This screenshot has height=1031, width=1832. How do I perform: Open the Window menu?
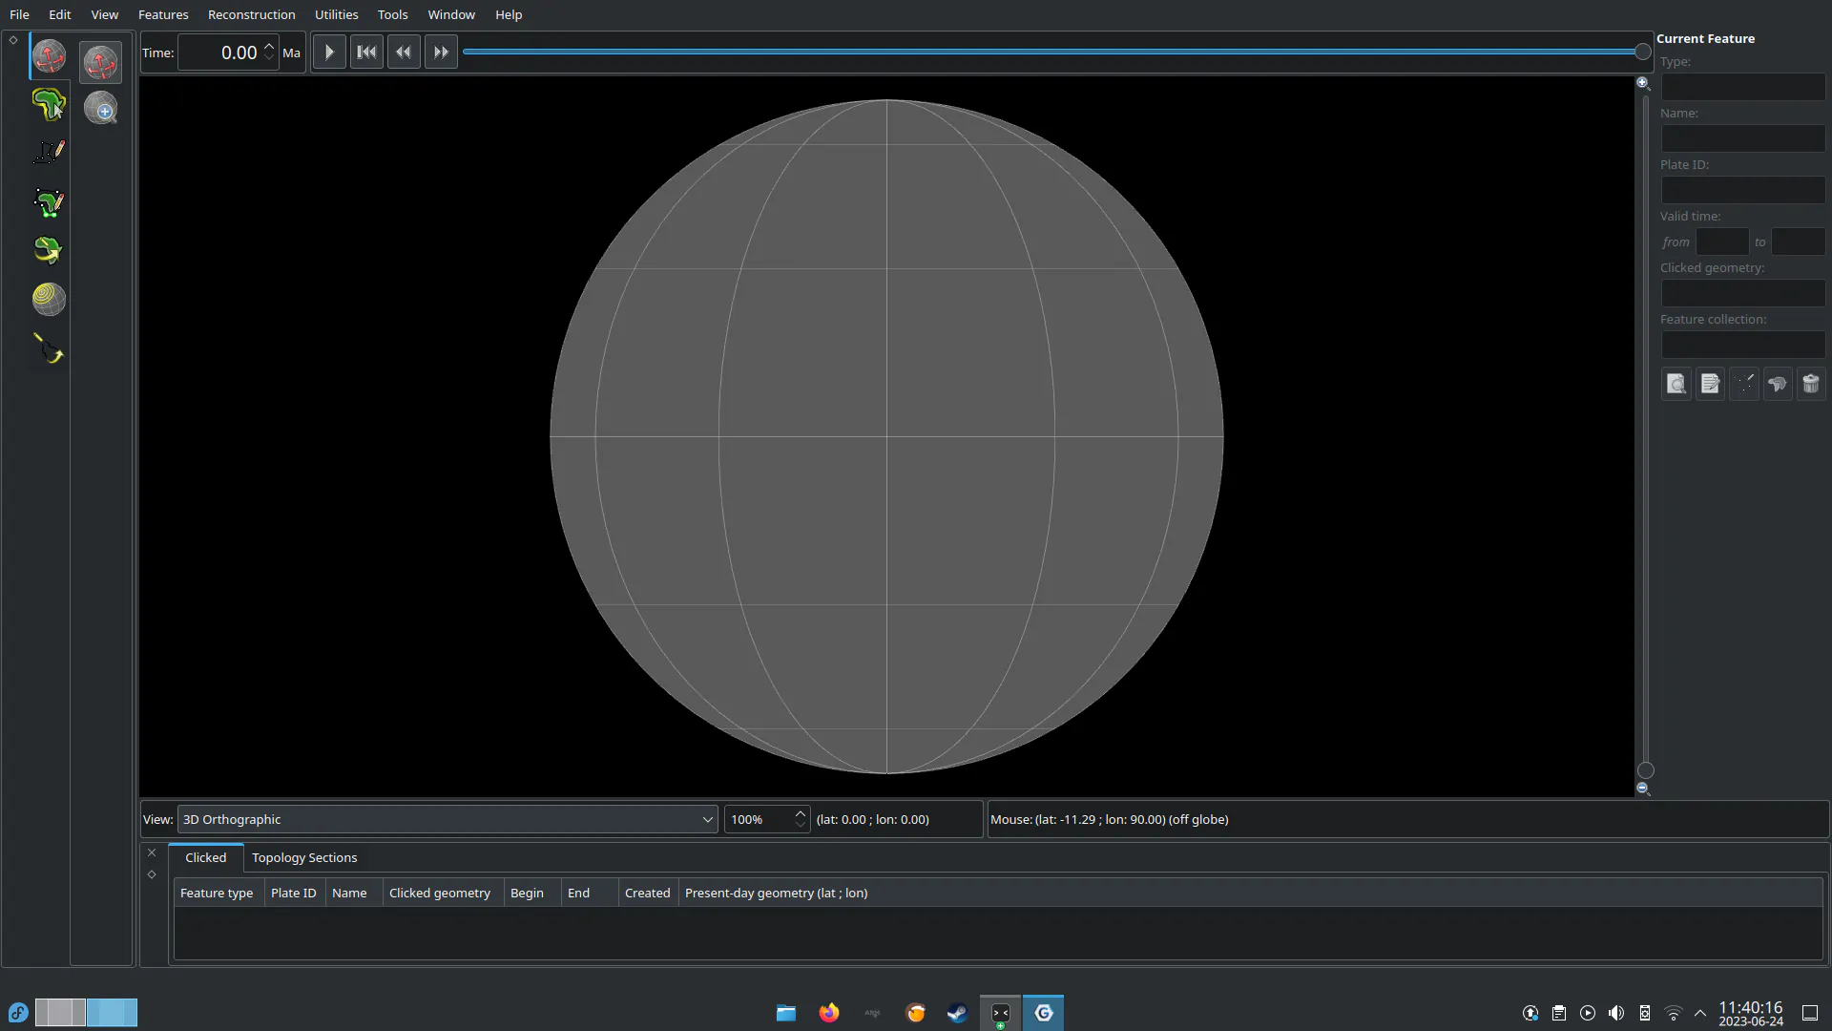pyautogui.click(x=451, y=14)
